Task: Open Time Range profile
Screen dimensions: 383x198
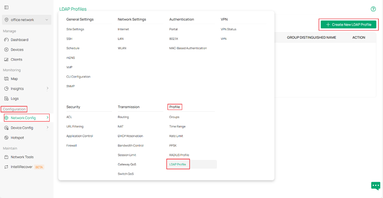Action: (x=178, y=126)
